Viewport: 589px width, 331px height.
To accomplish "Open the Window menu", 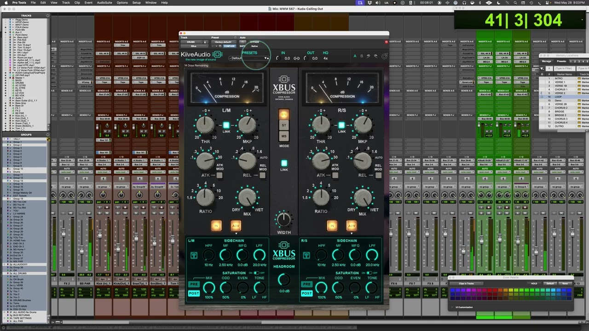I will point(150,2).
